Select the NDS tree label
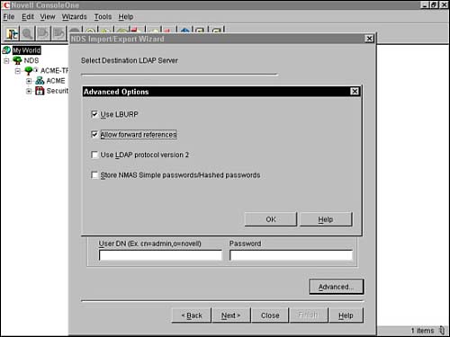450x337 pixels. point(31,60)
